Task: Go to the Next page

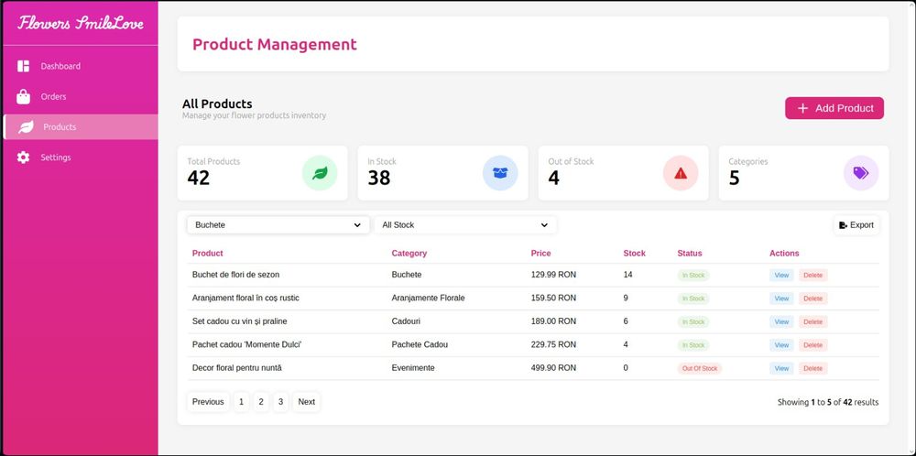Action: pos(306,402)
